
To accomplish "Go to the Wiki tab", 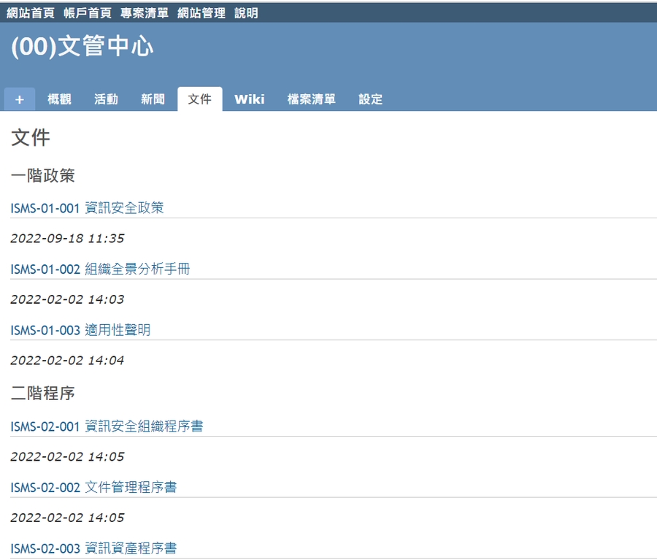I will coord(249,99).
